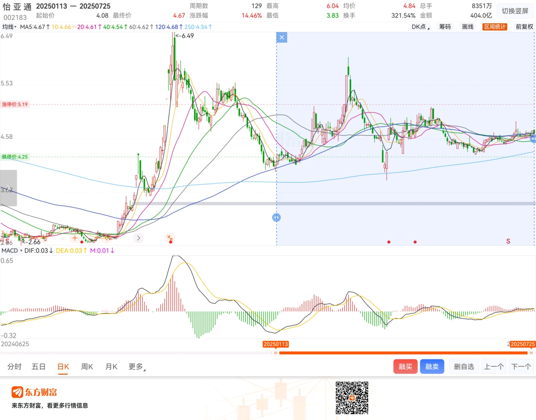Go to previous stock with 上一个

494,366
